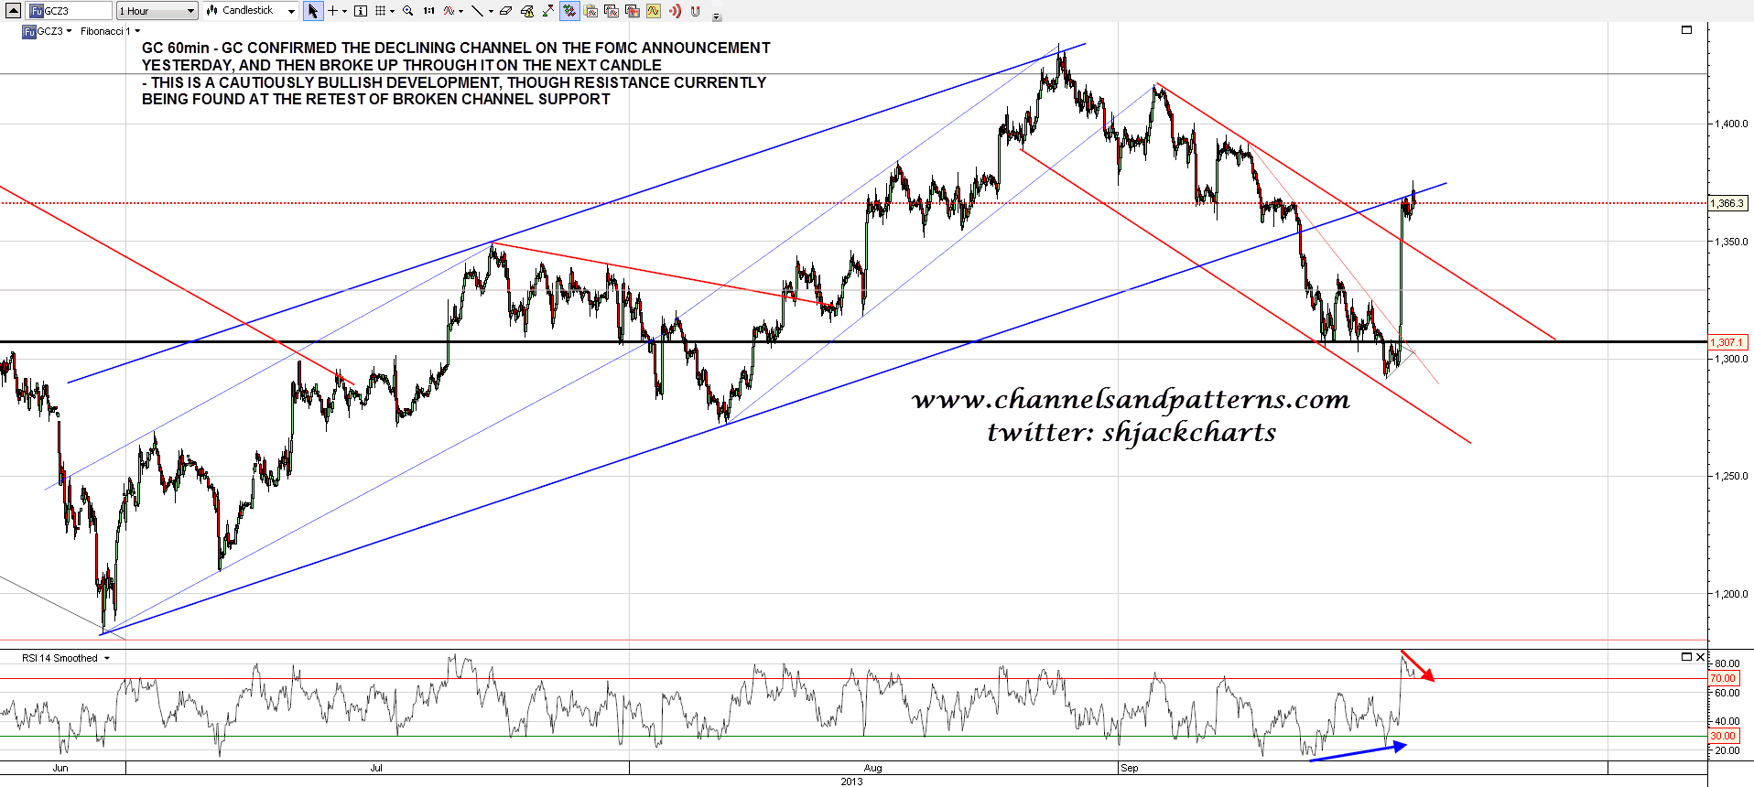The image size is (1754, 787).
Task: Toggle the highlighted drawing-objects button
Action: click(569, 11)
